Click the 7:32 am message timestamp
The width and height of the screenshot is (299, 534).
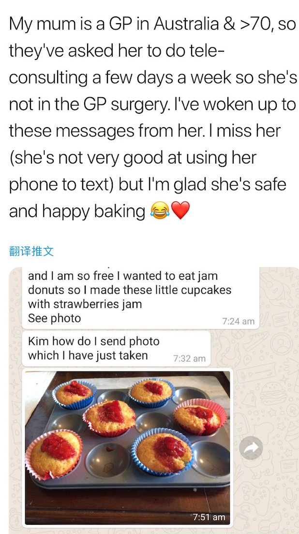point(189,358)
